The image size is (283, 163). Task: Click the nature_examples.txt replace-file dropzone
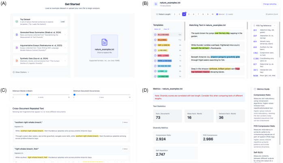pos(105,46)
